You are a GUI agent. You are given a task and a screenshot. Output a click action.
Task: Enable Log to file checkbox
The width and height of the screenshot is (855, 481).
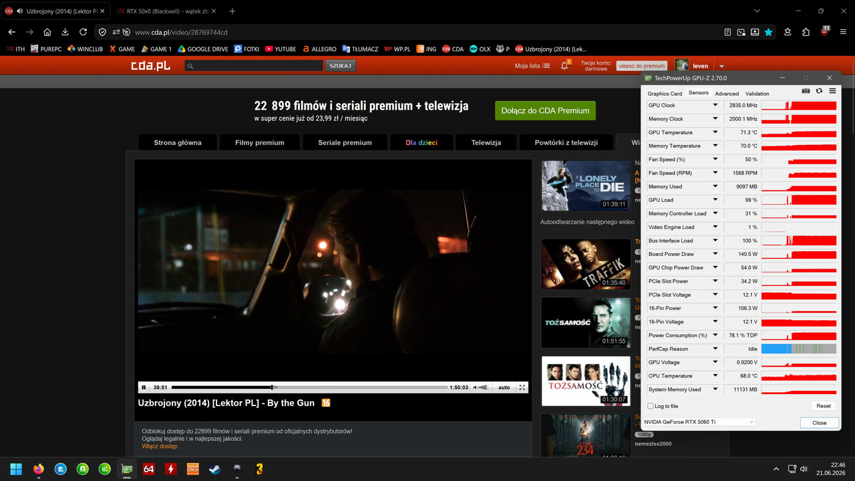(x=651, y=406)
